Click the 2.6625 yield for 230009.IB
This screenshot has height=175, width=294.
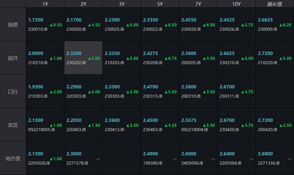[265, 20]
